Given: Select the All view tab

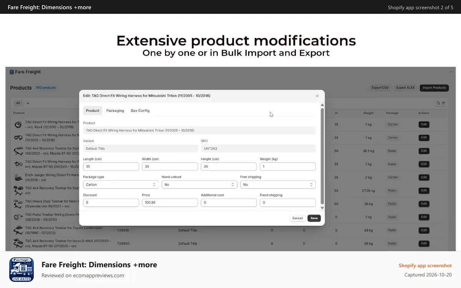Looking at the screenshot, I should point(18,103).
